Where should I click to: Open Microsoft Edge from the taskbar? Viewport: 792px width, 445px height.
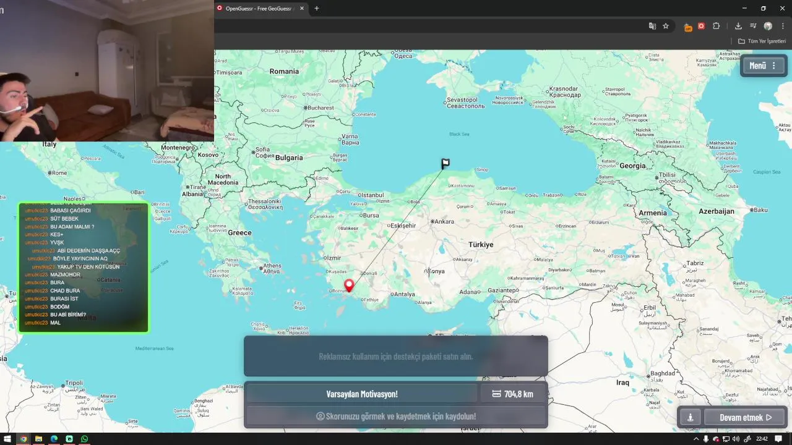click(54, 439)
